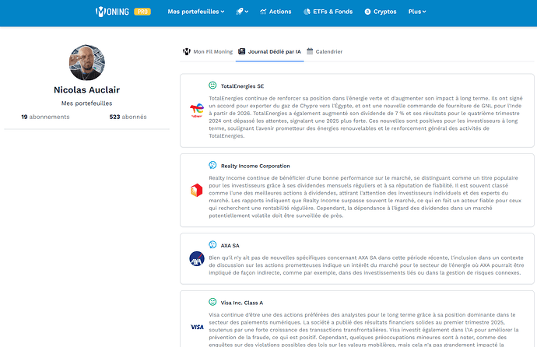Click the TotalEnergies news summary text
This screenshot has height=347, width=537.
(x=366, y=117)
